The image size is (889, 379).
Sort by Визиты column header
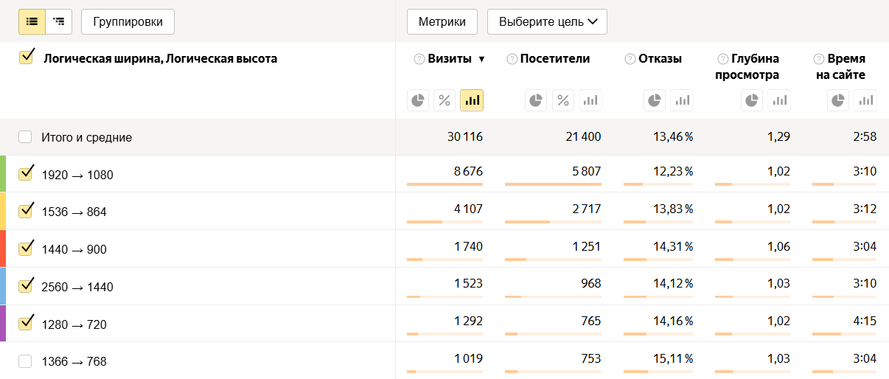click(450, 59)
